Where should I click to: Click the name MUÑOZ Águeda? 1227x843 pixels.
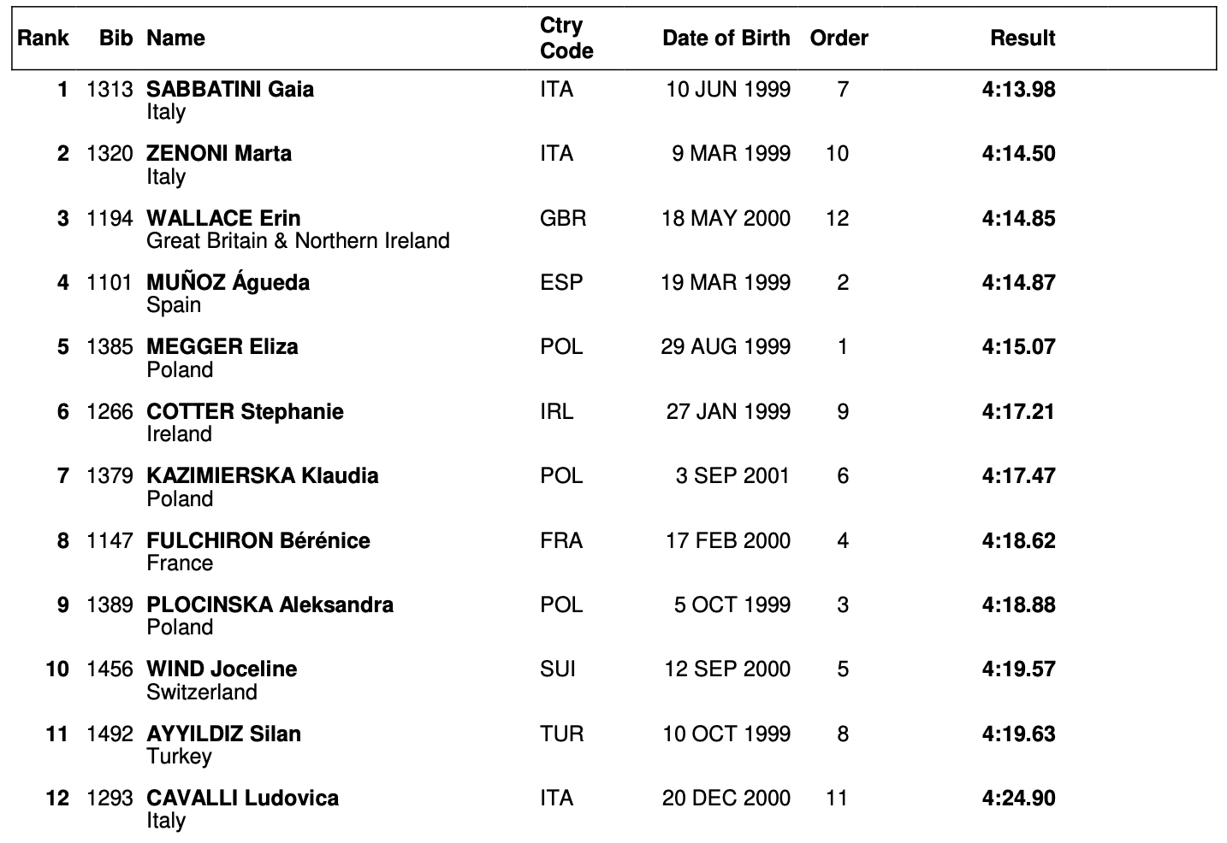click(228, 283)
